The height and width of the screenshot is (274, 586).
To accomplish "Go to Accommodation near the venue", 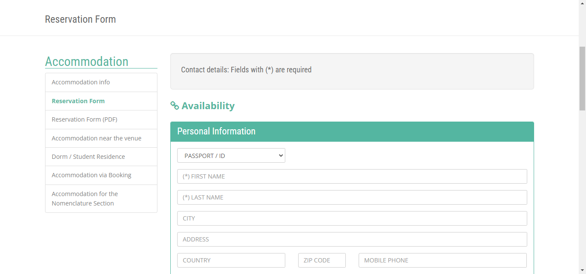I will click(97, 138).
